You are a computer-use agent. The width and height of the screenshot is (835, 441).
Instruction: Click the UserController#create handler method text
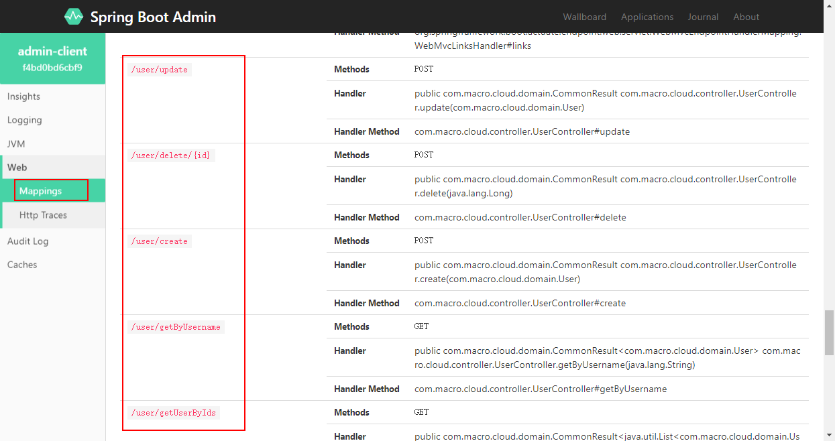(520, 303)
